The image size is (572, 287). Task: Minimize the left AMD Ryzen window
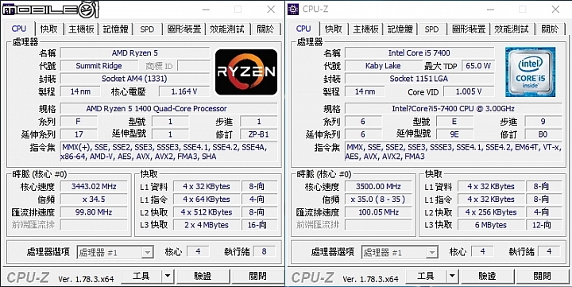point(206,10)
